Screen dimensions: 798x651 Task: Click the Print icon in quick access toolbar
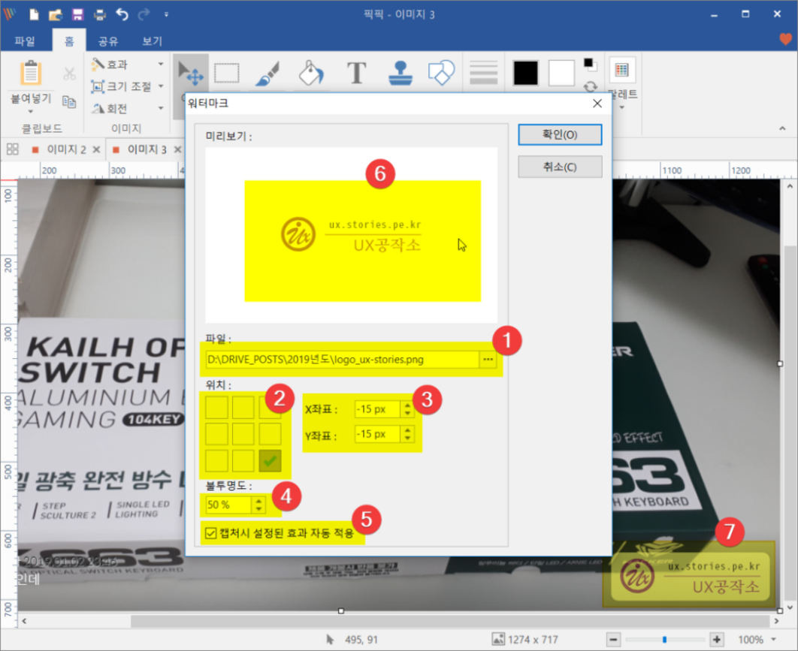point(100,14)
